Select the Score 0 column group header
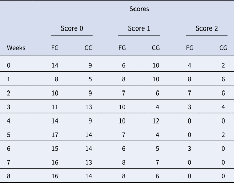 point(72,28)
